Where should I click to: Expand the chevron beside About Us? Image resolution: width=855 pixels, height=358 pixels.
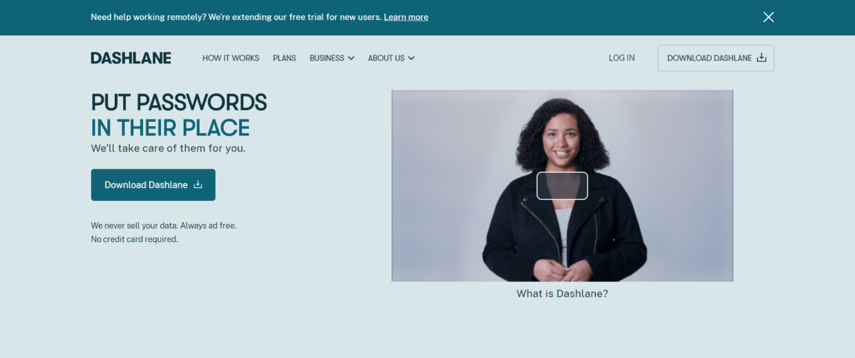[x=411, y=58]
